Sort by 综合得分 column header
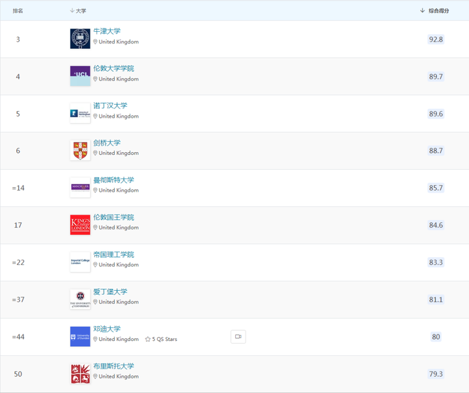 coord(434,11)
